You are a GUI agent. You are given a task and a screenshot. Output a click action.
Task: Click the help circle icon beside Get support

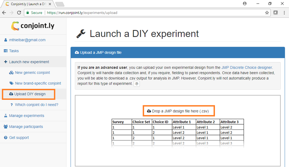coord(6,138)
